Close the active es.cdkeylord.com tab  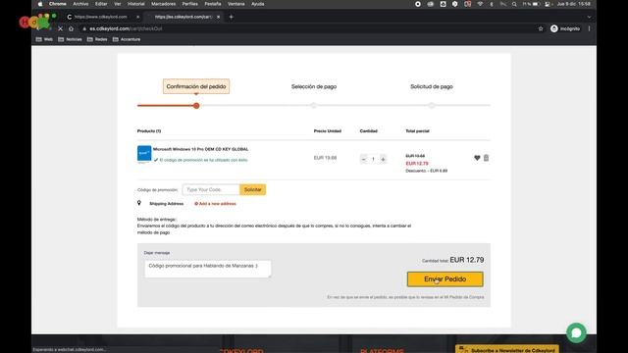point(218,17)
